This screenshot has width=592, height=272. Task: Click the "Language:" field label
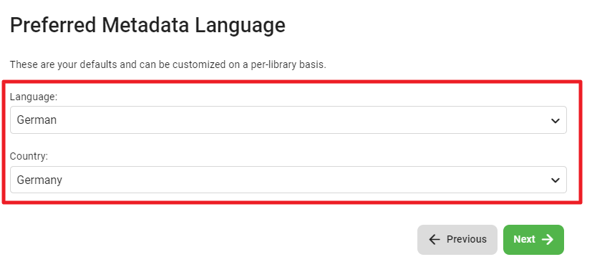tap(34, 97)
